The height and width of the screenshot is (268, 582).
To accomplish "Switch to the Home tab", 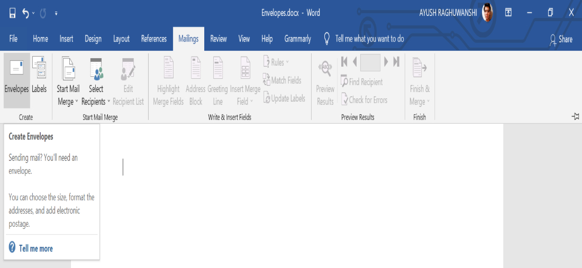I will click(x=40, y=39).
